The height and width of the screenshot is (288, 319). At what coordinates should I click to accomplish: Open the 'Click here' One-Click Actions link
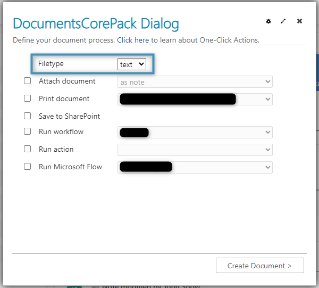pos(133,40)
